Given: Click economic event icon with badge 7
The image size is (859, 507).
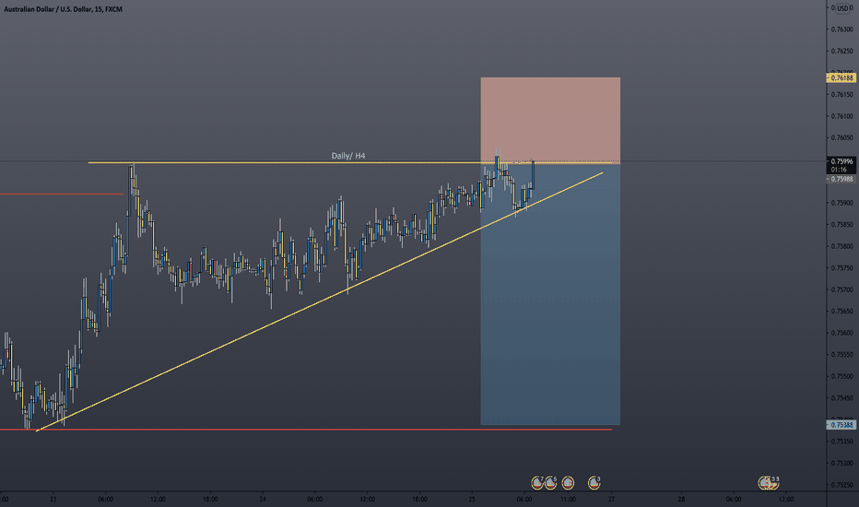Looking at the screenshot, I should (537, 483).
